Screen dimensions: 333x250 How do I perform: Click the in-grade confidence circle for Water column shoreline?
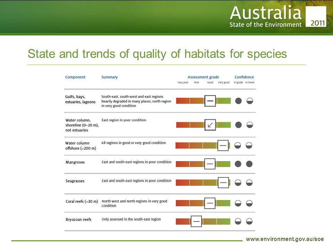[238, 125]
